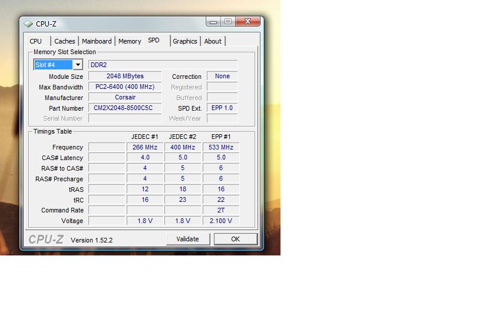This screenshot has width=495, height=309.
Task: Click the 2T Command Rate cell
Action: (221, 210)
